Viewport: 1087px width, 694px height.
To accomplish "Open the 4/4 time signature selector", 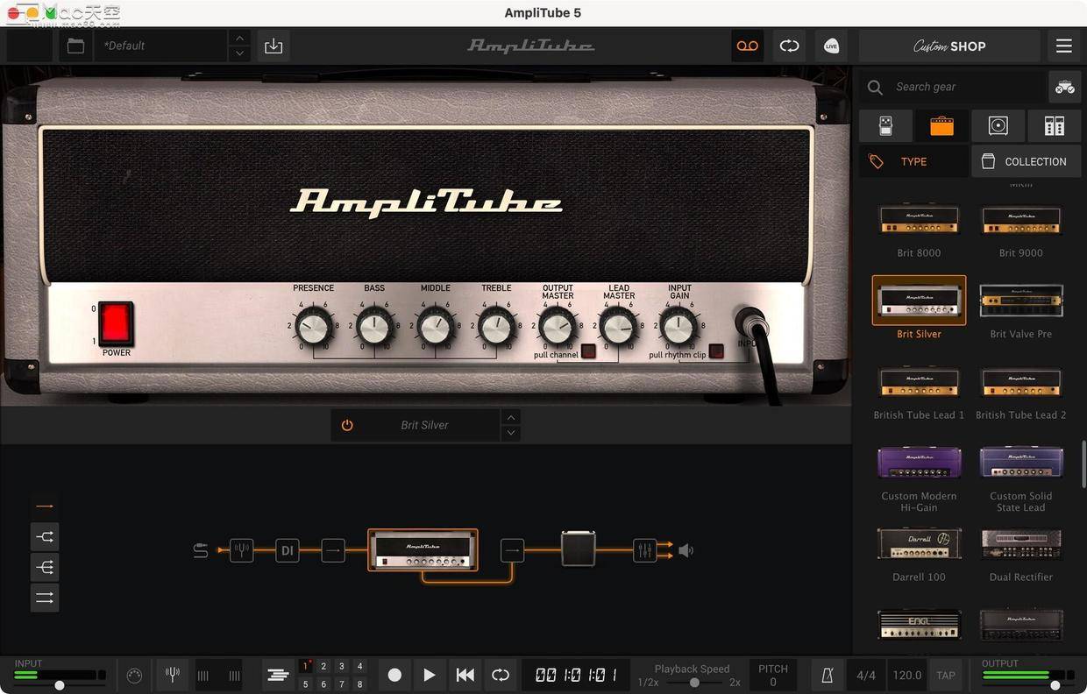I will coord(866,675).
